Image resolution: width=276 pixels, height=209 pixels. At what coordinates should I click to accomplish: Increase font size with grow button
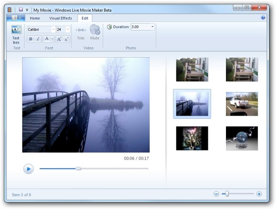click(59, 39)
